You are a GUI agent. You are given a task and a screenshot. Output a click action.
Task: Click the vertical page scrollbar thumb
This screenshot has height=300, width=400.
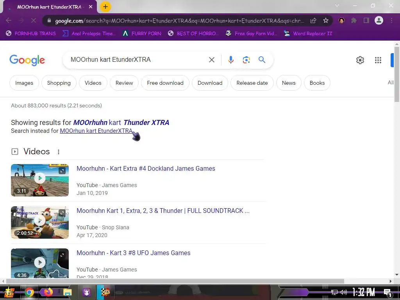click(397, 74)
